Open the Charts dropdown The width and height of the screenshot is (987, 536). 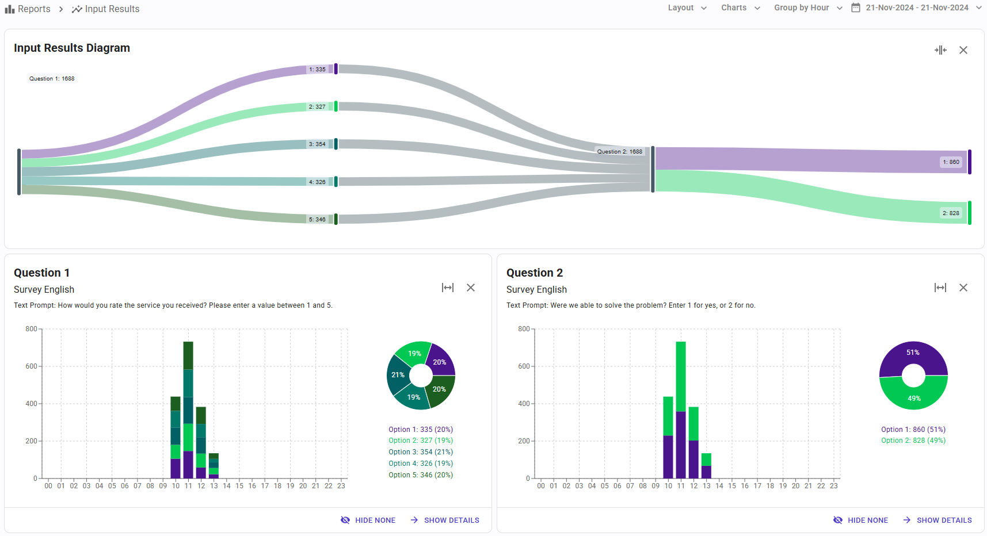(741, 8)
